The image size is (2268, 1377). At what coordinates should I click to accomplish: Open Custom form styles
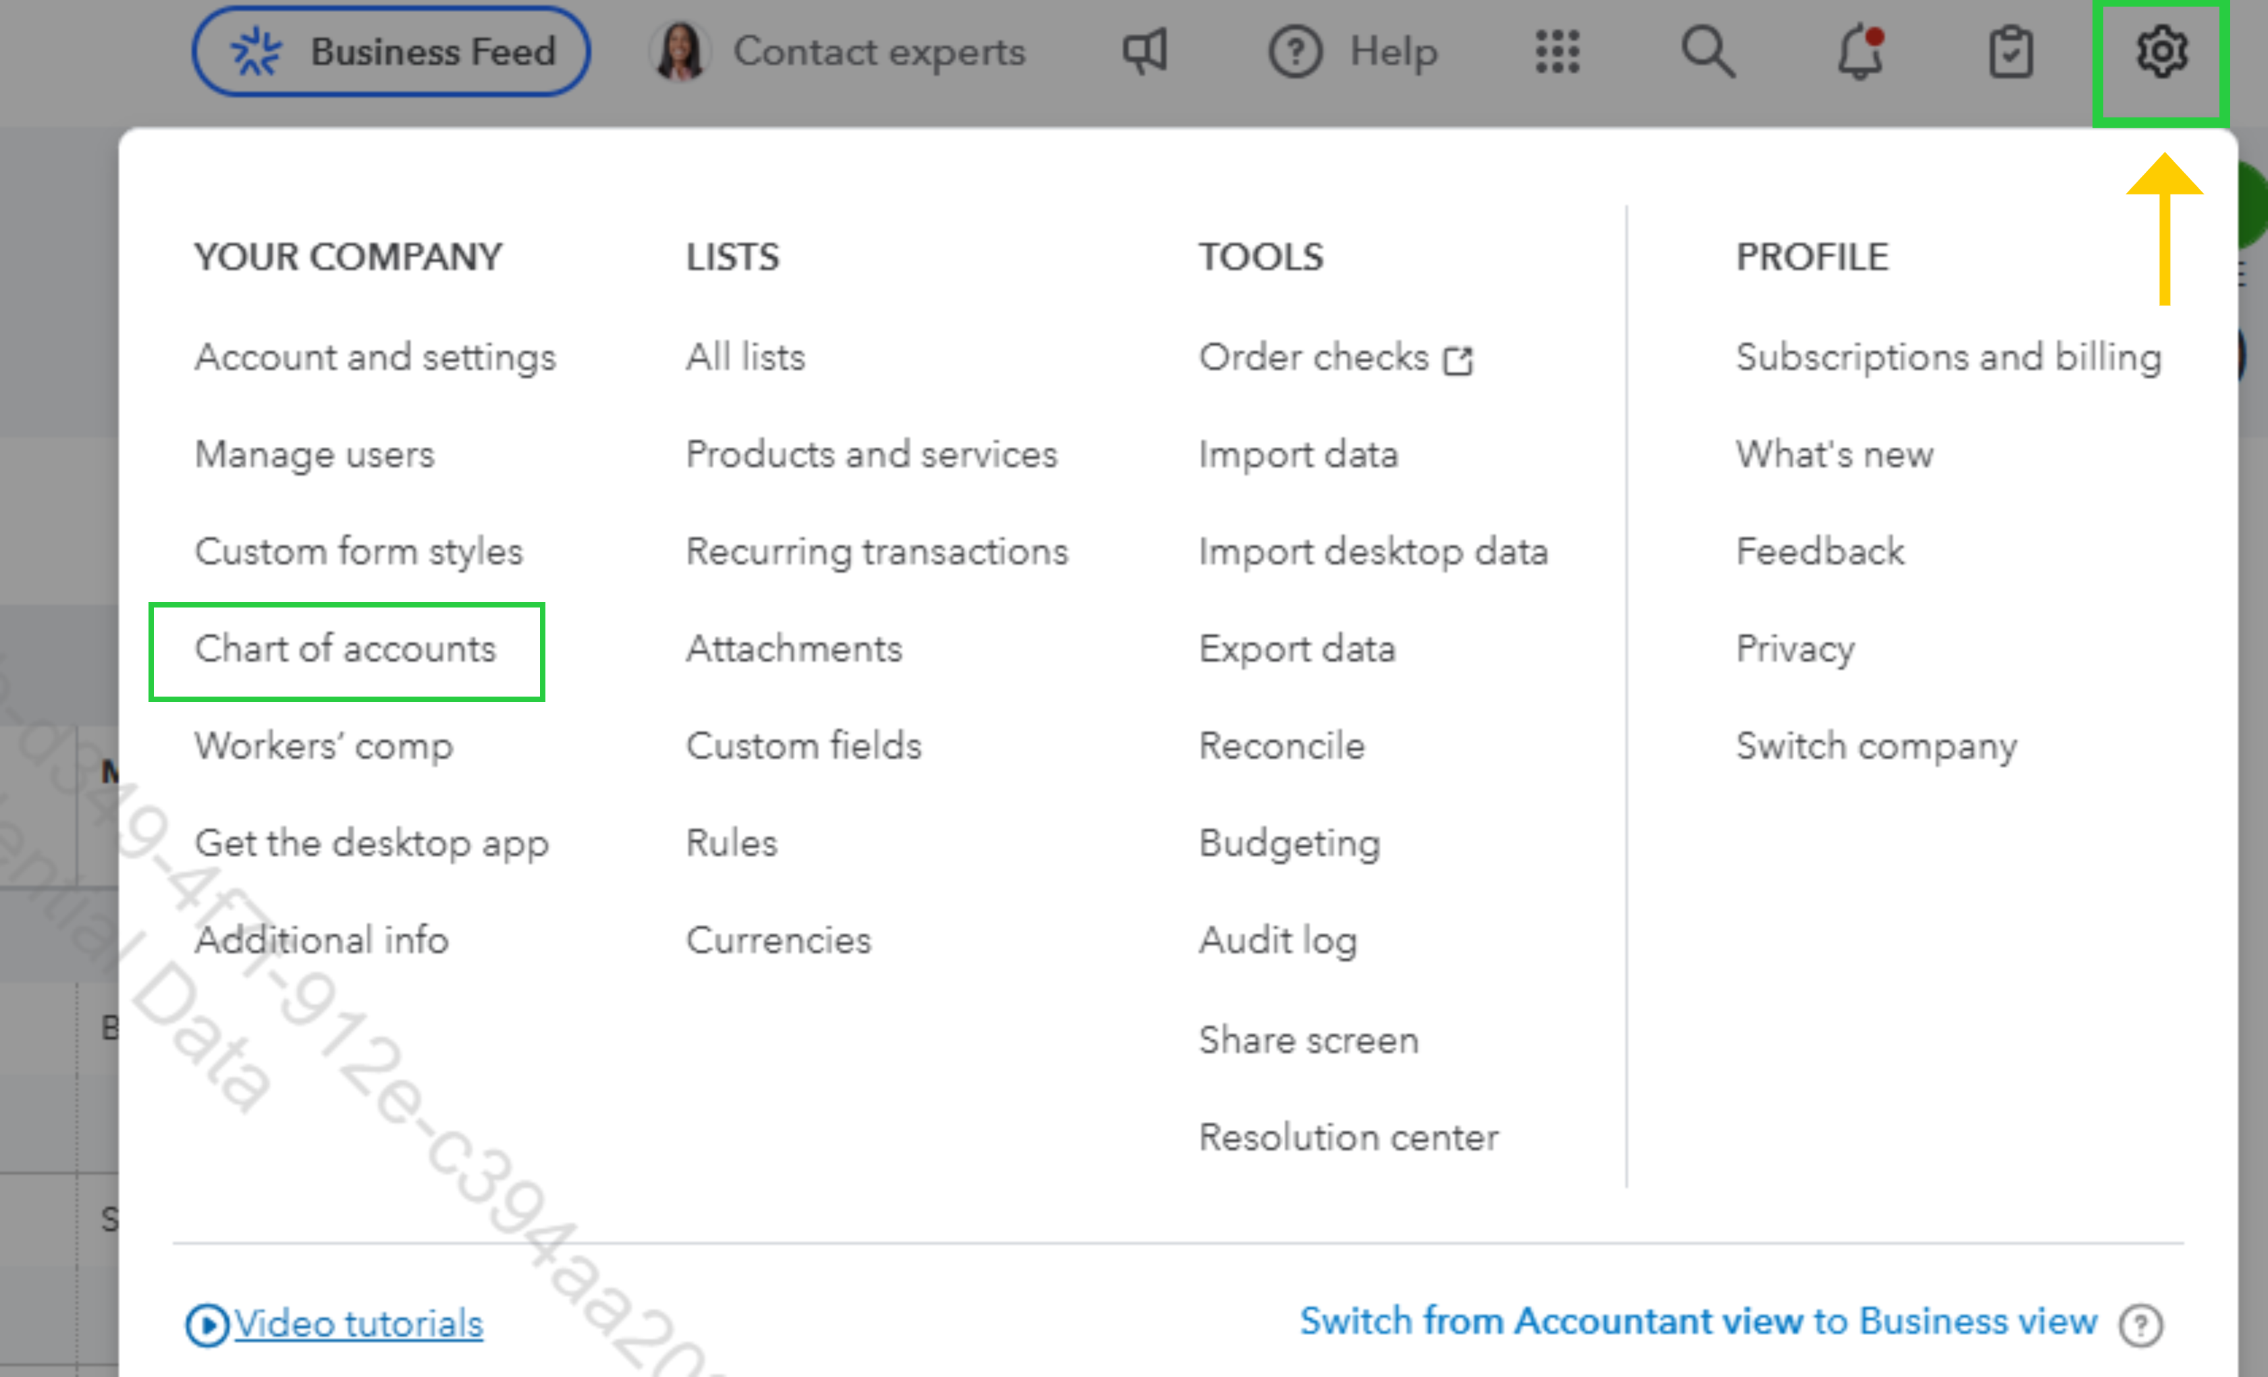pos(358,551)
